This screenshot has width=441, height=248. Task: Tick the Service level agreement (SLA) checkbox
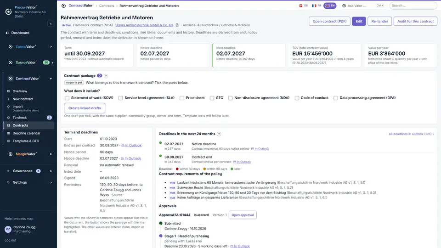click(x=120, y=98)
